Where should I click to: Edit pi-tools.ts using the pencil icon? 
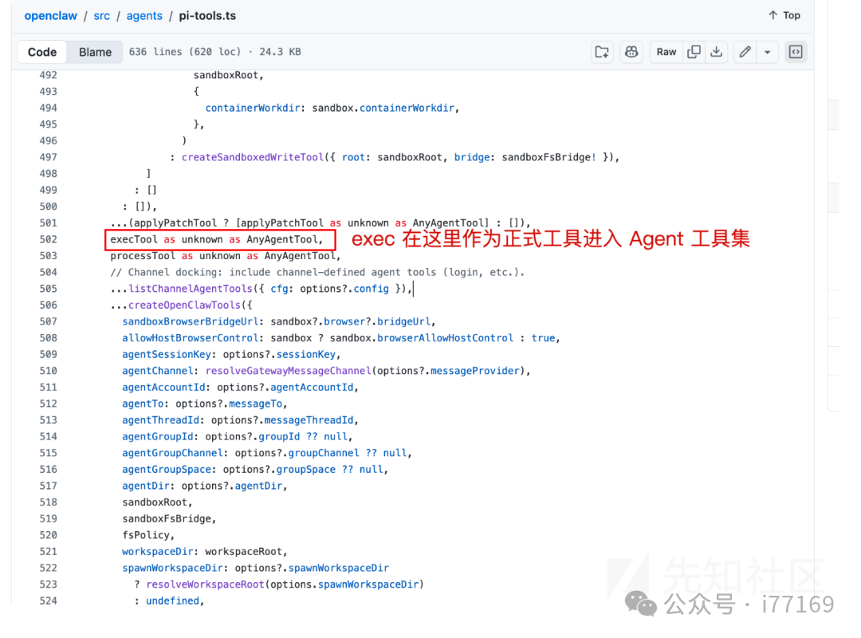(x=744, y=51)
